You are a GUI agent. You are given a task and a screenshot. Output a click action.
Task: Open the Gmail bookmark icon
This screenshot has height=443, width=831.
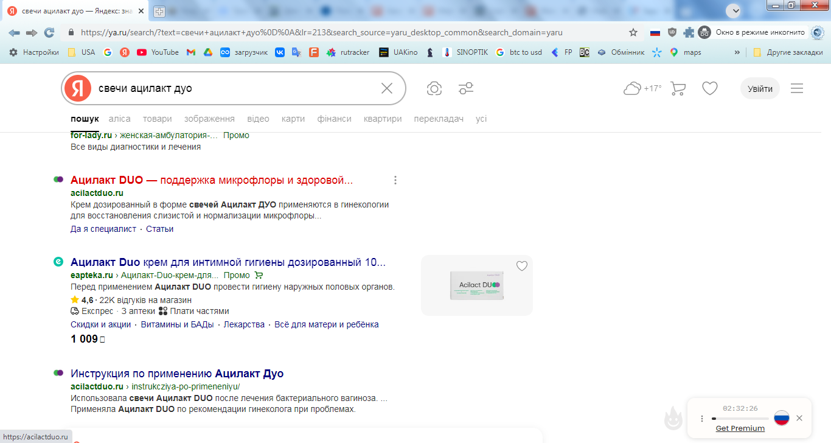point(191,52)
